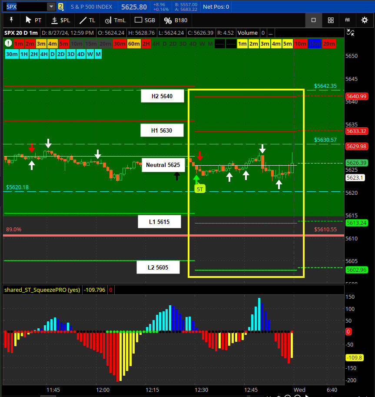Click the pin drawing tool icon
The height and width of the screenshot is (397, 375).
click(11, 20)
